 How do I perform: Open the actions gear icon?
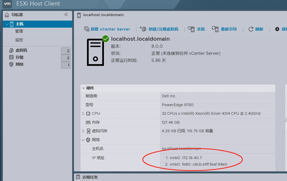coord(277,29)
